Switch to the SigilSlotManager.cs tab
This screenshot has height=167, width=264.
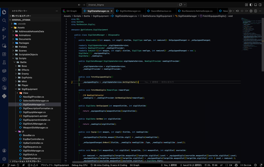tap(130, 11)
